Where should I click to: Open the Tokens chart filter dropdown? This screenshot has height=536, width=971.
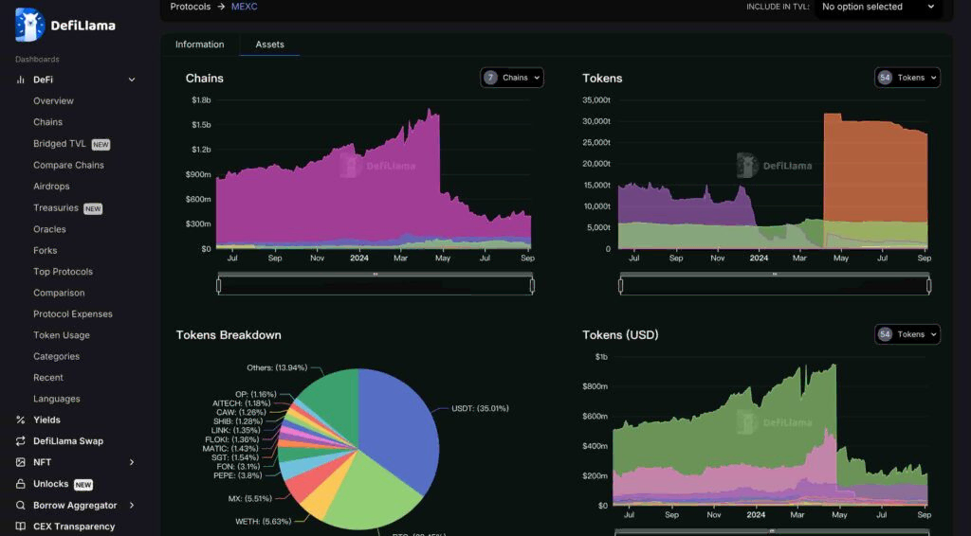coord(907,78)
